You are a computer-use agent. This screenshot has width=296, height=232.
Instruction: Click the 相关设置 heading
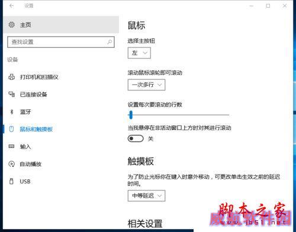click(x=145, y=224)
